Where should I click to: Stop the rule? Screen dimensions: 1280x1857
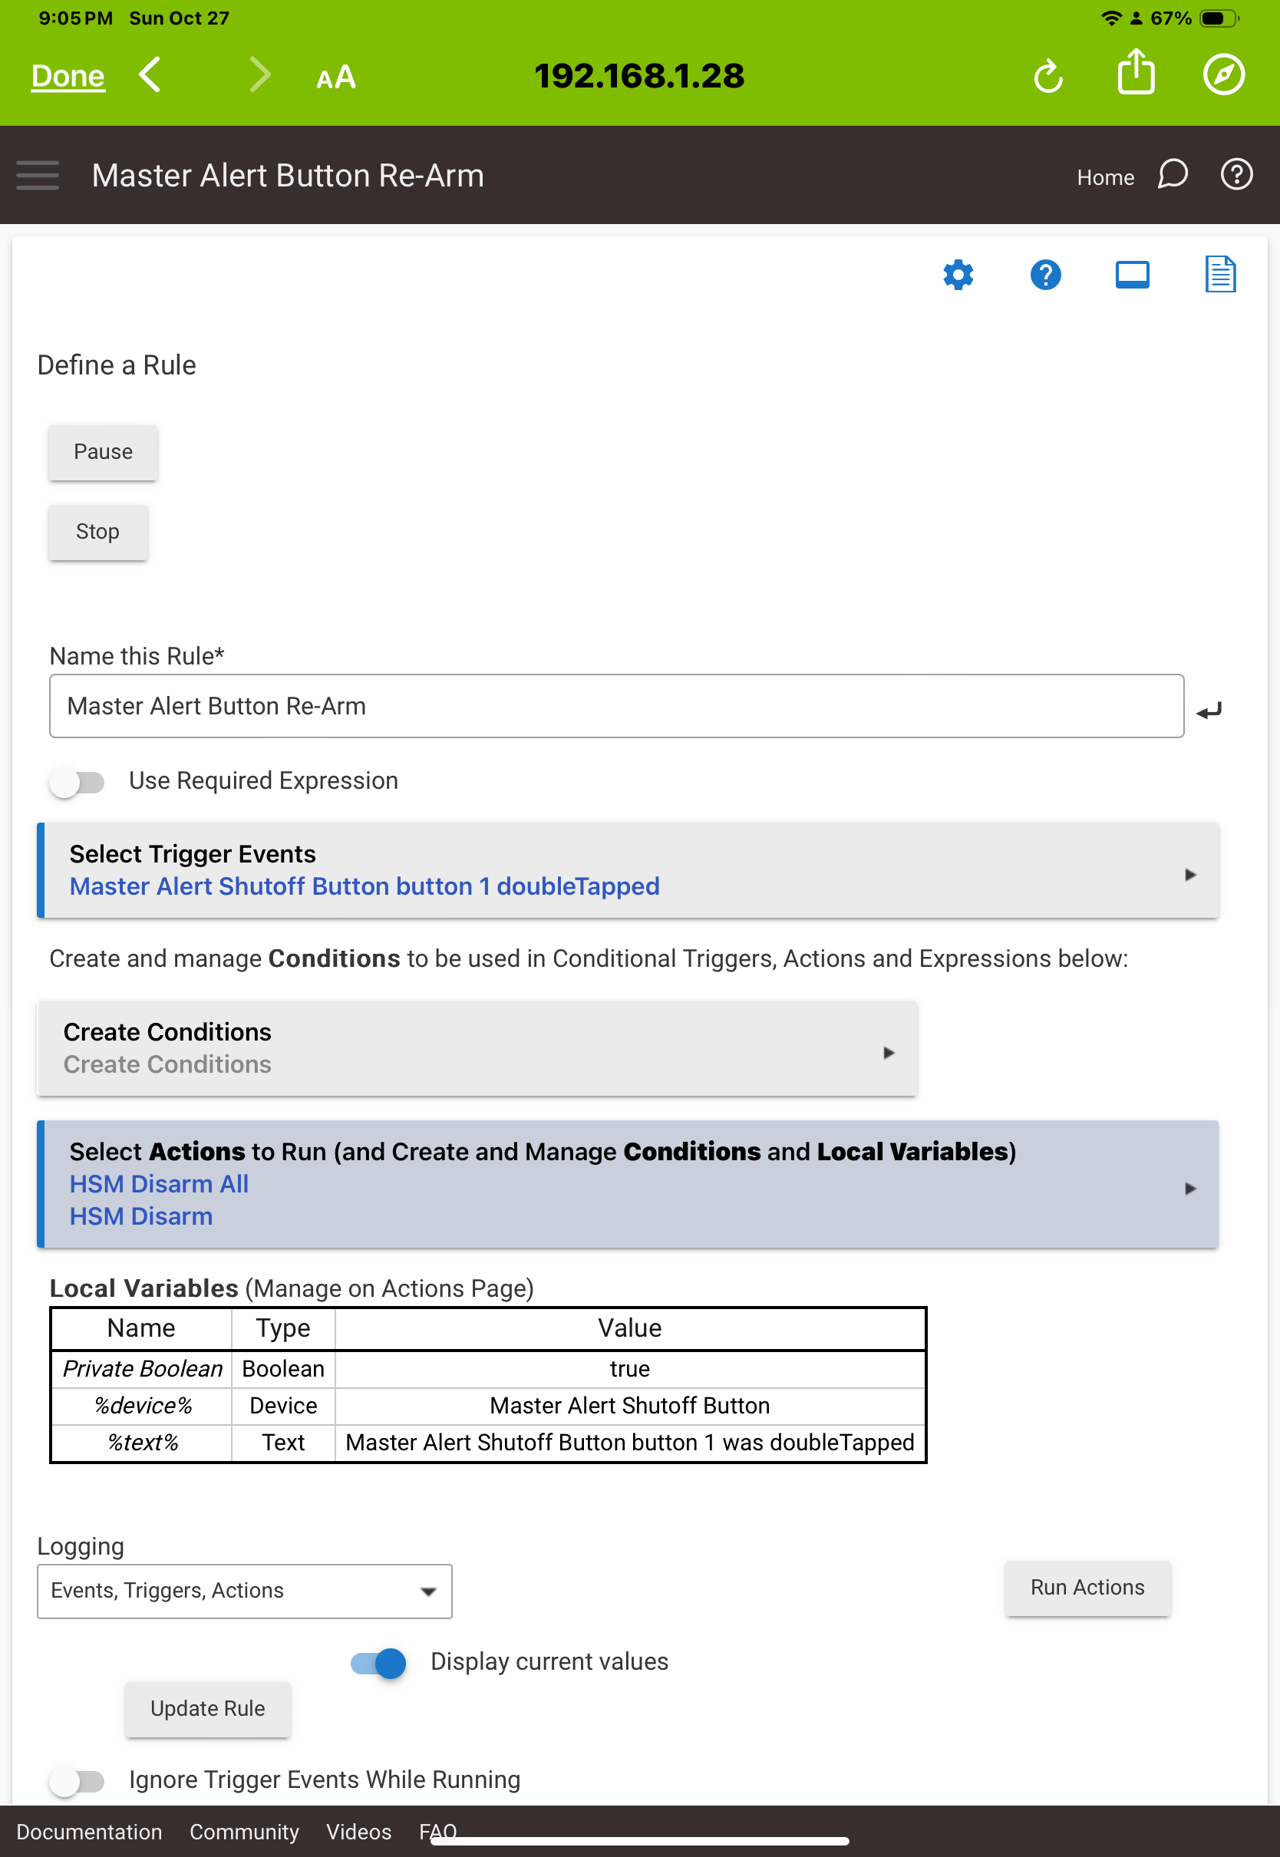pyautogui.click(x=98, y=532)
